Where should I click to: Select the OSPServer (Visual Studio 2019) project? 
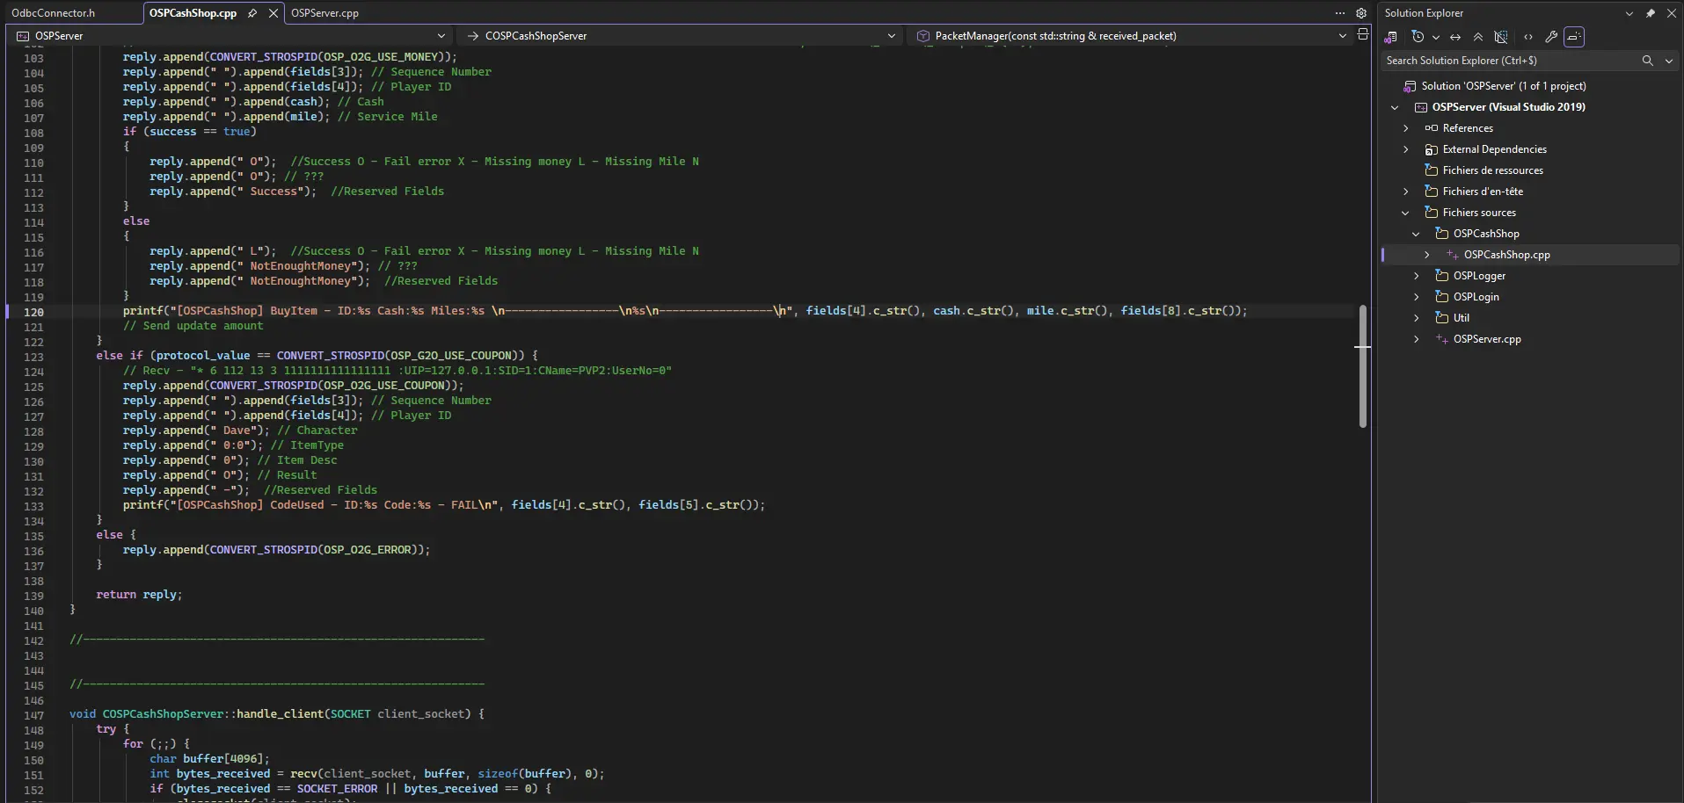tap(1508, 107)
